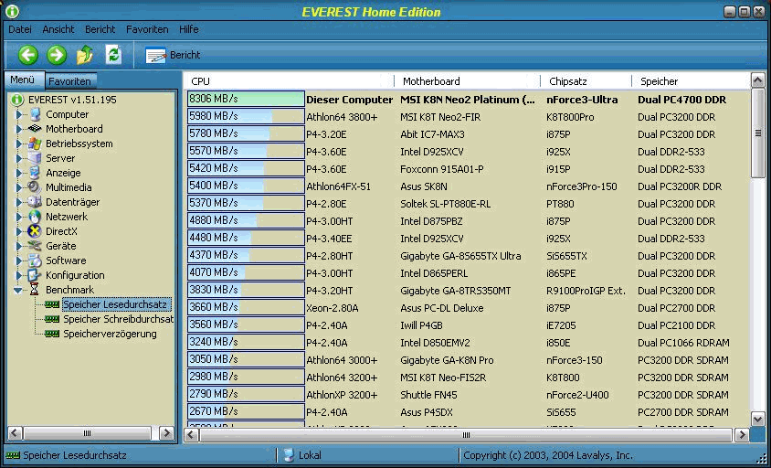
Task: Expand the Computer tree node
Action: tap(19, 114)
